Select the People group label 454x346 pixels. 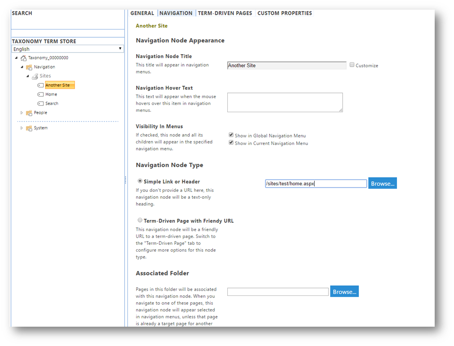click(40, 113)
